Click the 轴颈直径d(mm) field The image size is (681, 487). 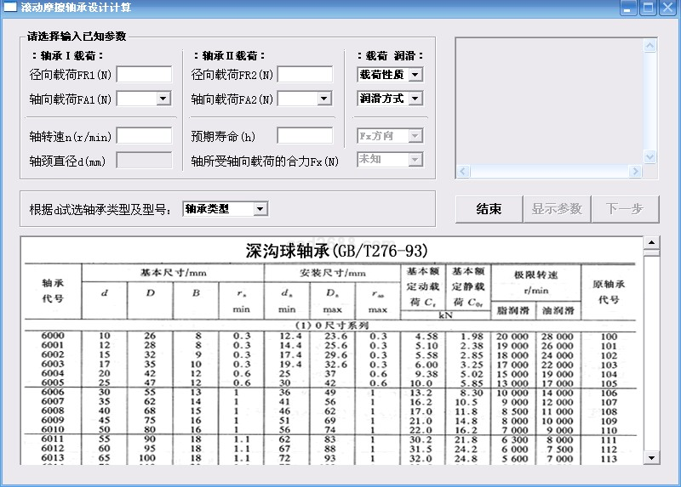pyautogui.click(x=144, y=160)
